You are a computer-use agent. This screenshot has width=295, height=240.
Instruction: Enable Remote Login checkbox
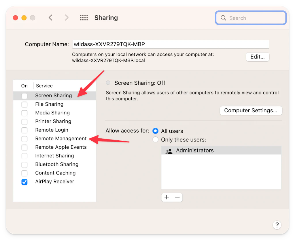(x=24, y=130)
